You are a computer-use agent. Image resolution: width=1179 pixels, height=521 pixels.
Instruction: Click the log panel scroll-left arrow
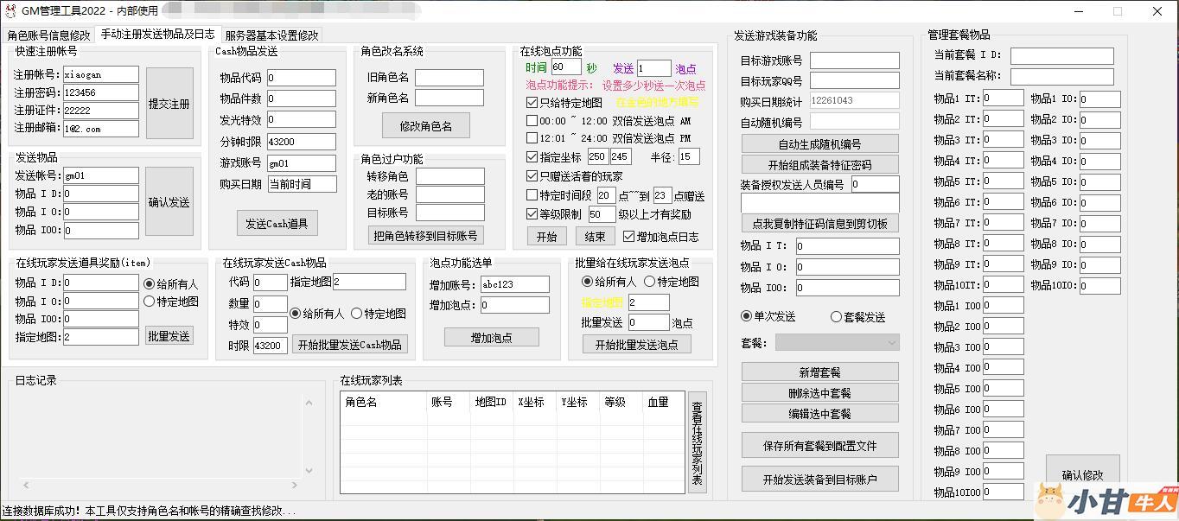(x=22, y=485)
